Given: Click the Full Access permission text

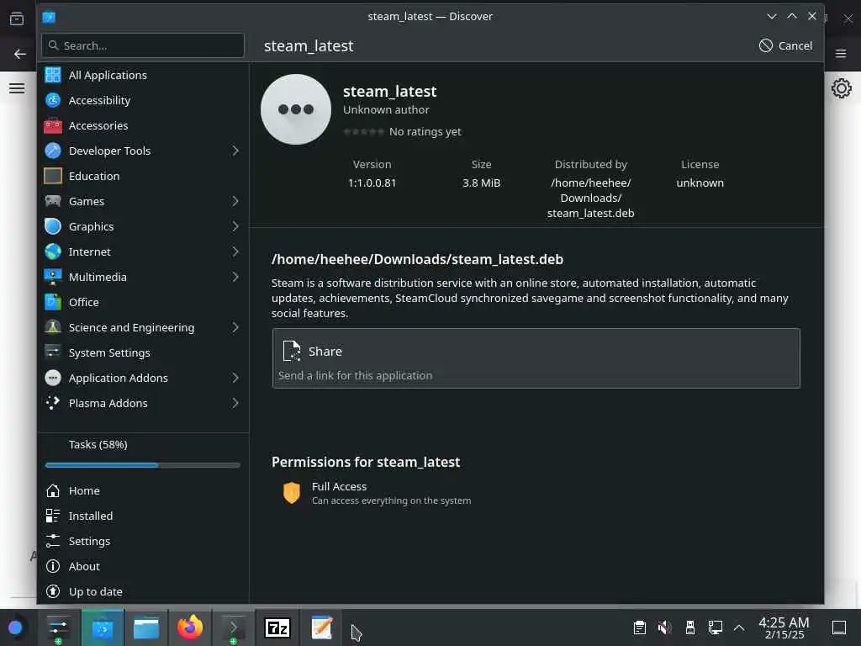Looking at the screenshot, I should click(339, 486).
